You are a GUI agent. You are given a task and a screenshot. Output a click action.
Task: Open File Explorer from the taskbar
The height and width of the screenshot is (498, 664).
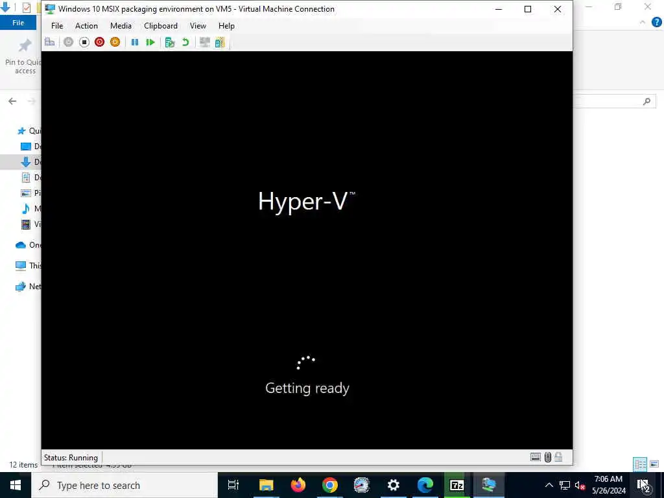266,485
